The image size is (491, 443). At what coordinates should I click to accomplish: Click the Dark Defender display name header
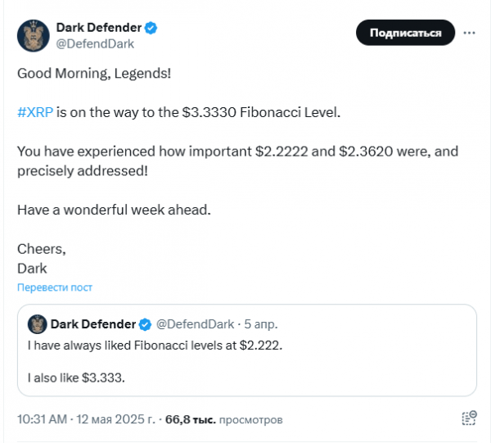tap(99, 28)
